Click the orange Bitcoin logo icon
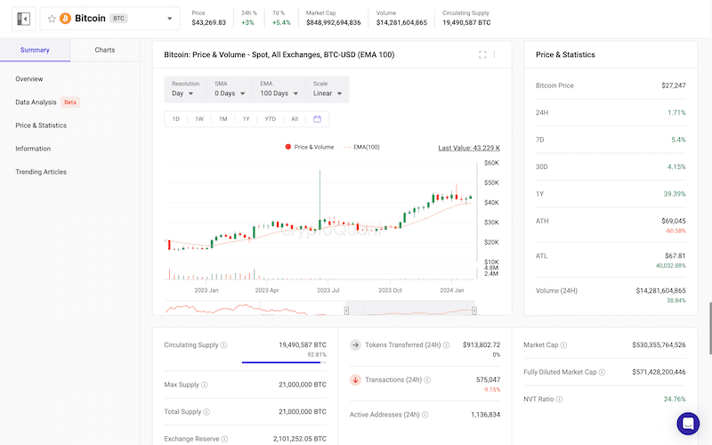This screenshot has height=445, width=712. click(x=65, y=18)
